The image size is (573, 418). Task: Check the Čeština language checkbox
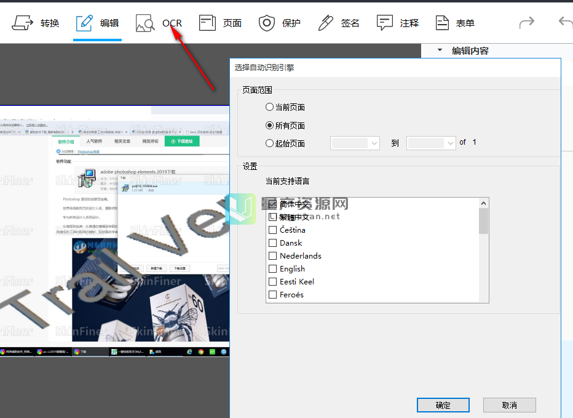click(x=272, y=230)
